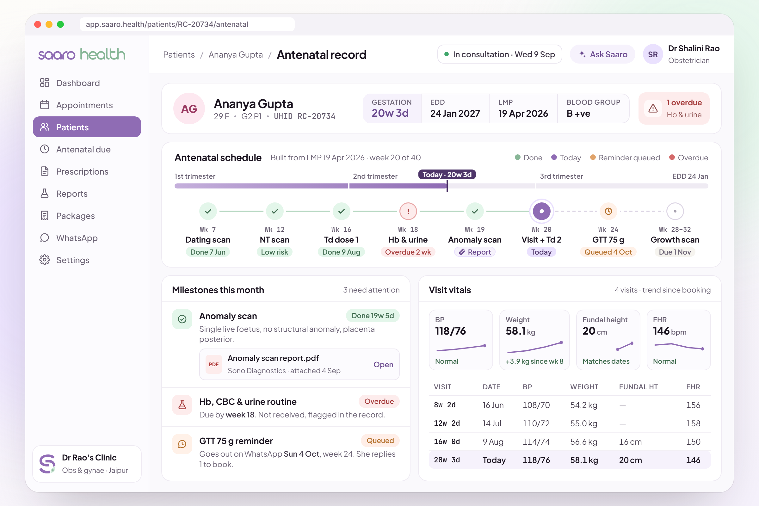Image resolution: width=759 pixels, height=506 pixels.
Task: Select the 16w 0d visit row
Action: coord(570,441)
